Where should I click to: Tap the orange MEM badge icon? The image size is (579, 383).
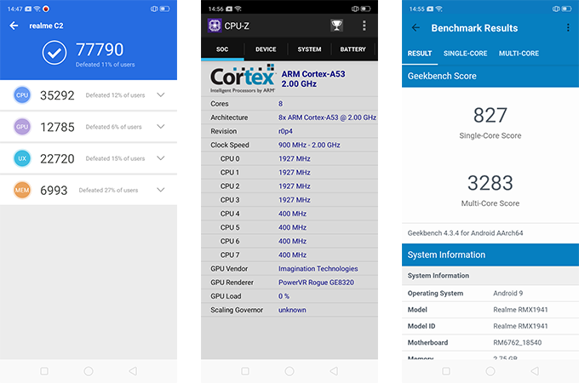(x=23, y=190)
